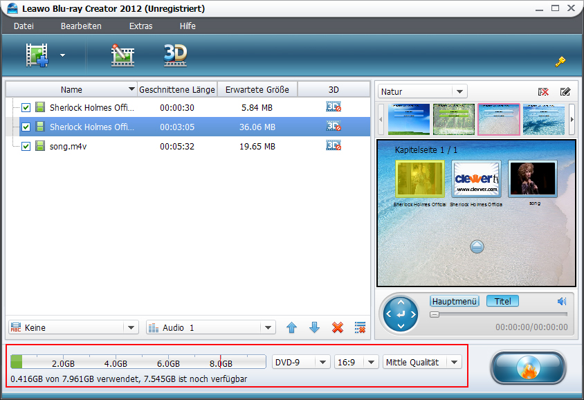Delete selected item with red X icon

pos(338,328)
